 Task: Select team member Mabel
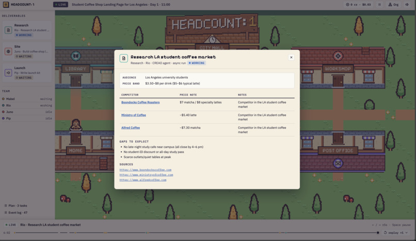coord(27,99)
